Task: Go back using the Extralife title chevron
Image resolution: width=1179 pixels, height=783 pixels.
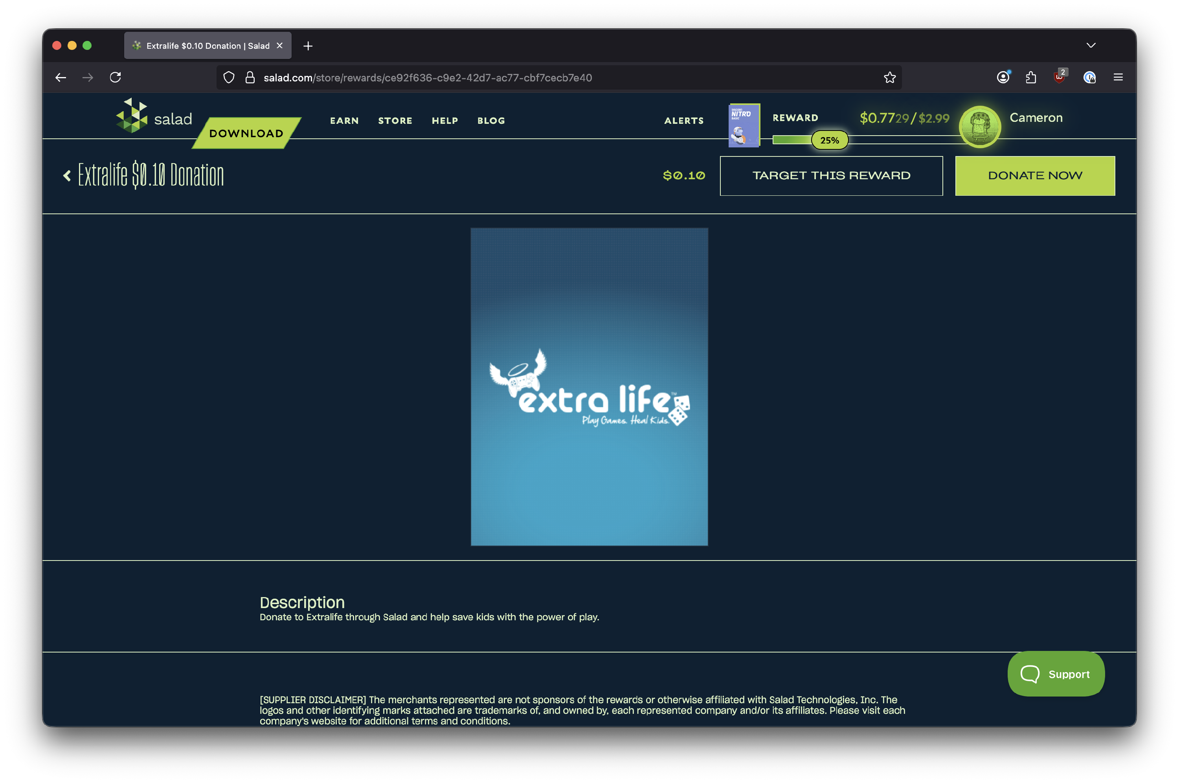Action: 67,176
